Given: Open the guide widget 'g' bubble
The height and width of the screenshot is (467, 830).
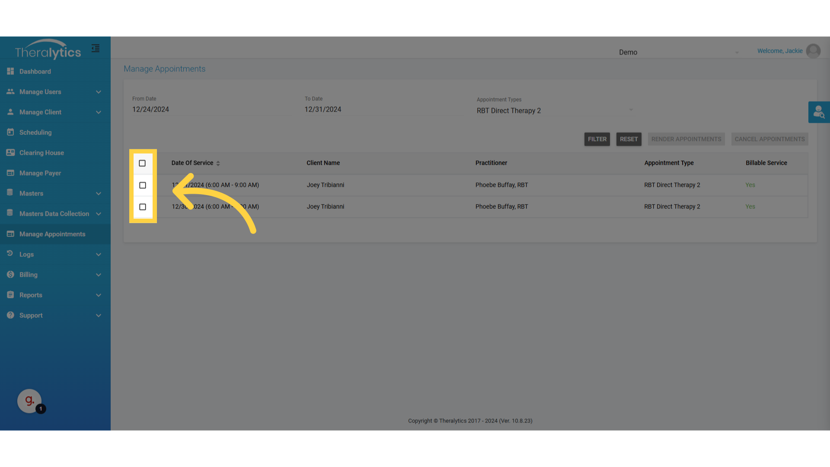Looking at the screenshot, I should point(29,401).
